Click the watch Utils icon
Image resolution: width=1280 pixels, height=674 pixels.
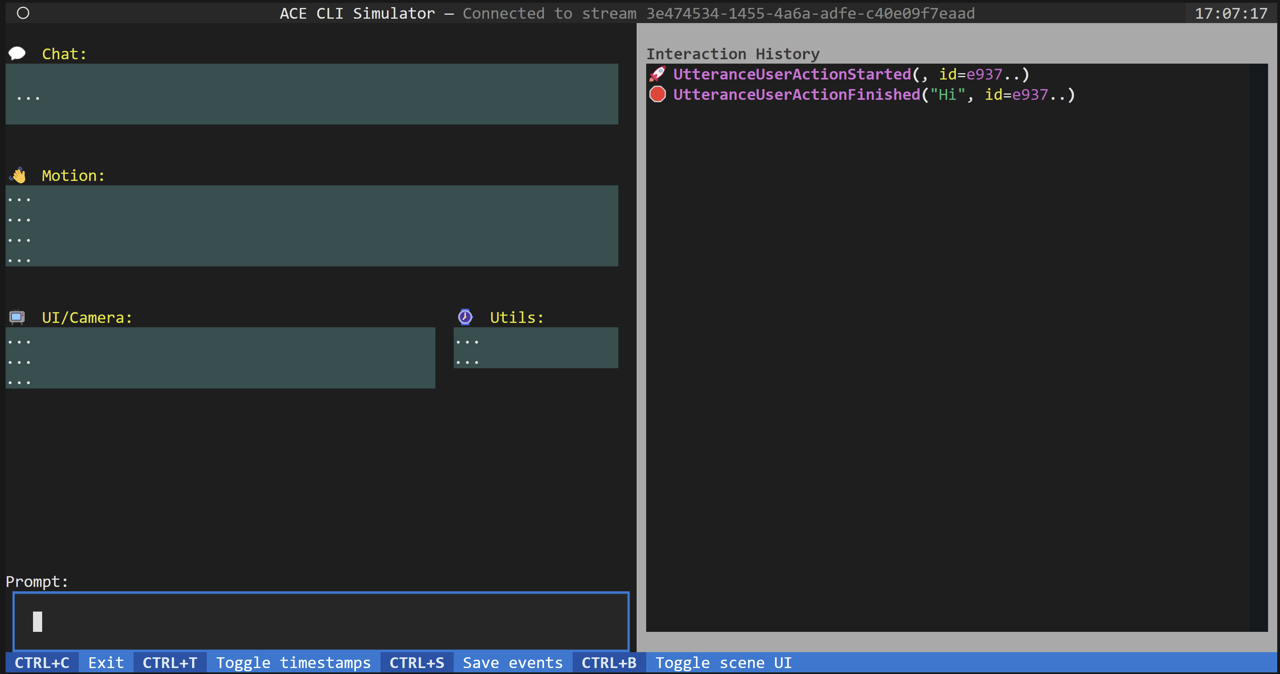tap(465, 317)
